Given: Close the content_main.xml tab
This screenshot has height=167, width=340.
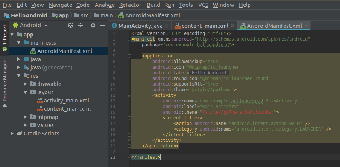Looking at the screenshot, I should coord(232,26).
